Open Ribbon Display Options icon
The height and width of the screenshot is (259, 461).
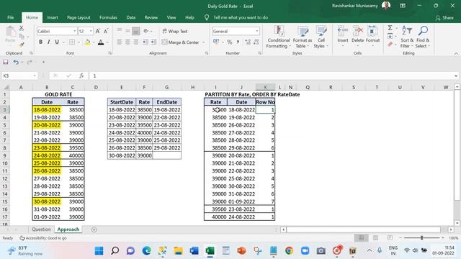(x=403, y=6)
